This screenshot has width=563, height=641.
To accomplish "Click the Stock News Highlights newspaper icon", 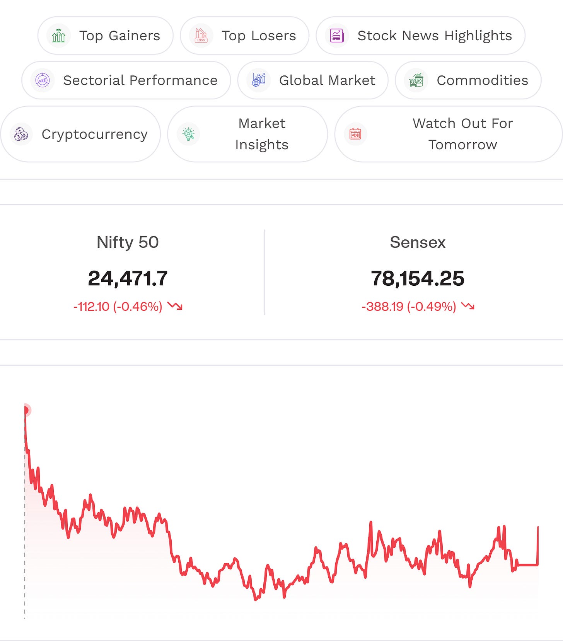I will [x=337, y=36].
